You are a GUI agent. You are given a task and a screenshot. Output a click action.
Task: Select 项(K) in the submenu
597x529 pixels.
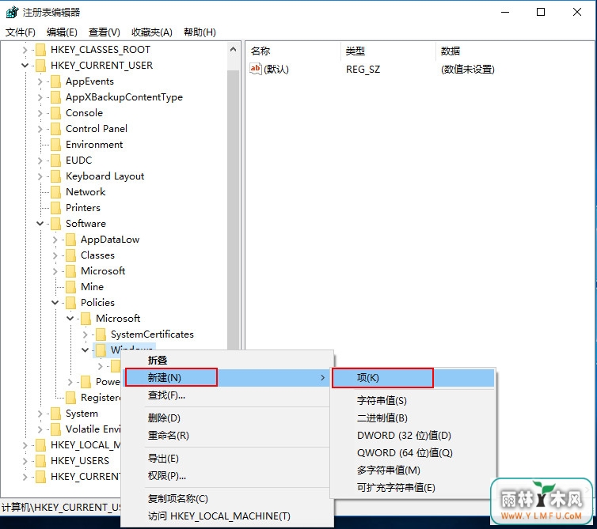tap(413, 378)
